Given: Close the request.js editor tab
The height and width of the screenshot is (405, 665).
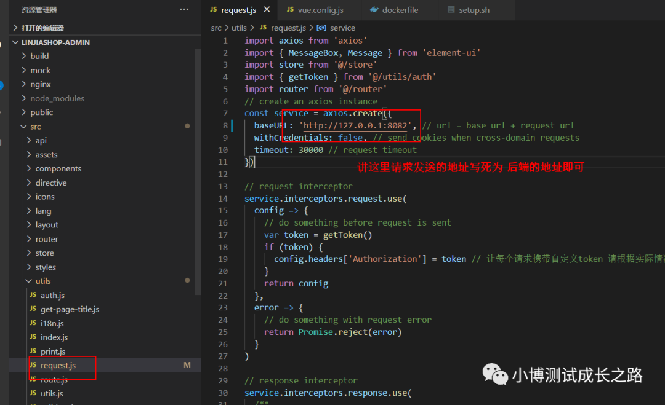Looking at the screenshot, I should click(x=267, y=9).
